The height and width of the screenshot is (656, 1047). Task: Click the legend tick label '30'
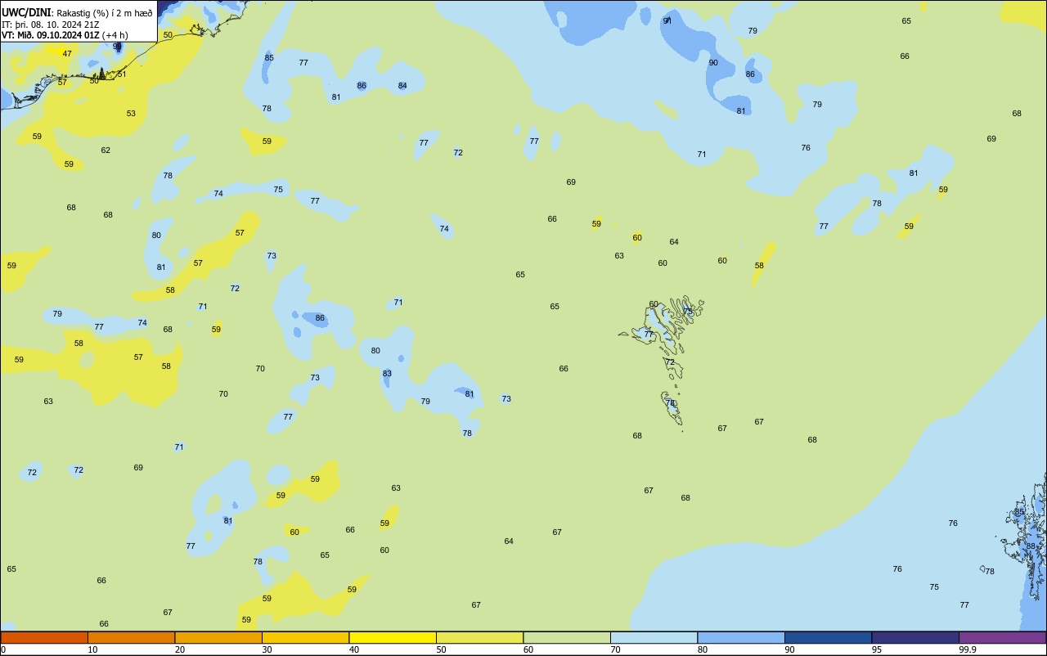point(267,649)
